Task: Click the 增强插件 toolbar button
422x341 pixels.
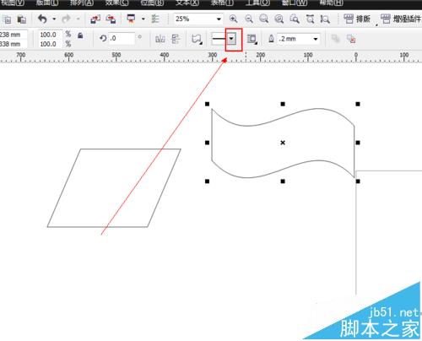Action: click(x=401, y=19)
